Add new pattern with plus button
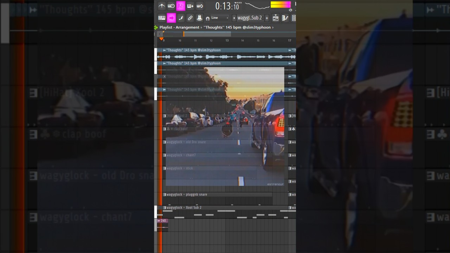Viewport: 450px width, 253px height. [267, 18]
